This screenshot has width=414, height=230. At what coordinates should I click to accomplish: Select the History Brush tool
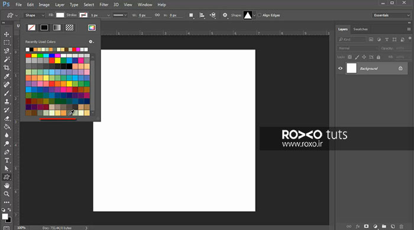tap(7, 110)
